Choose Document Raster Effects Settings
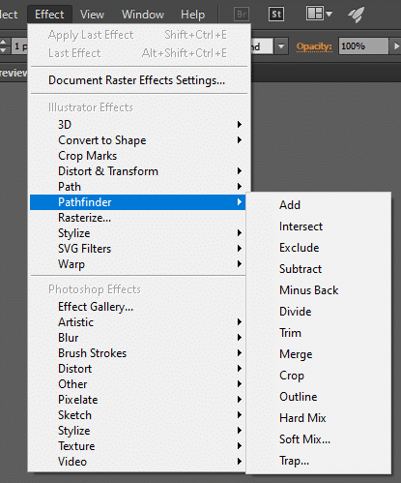The image size is (401, 483). point(137,80)
